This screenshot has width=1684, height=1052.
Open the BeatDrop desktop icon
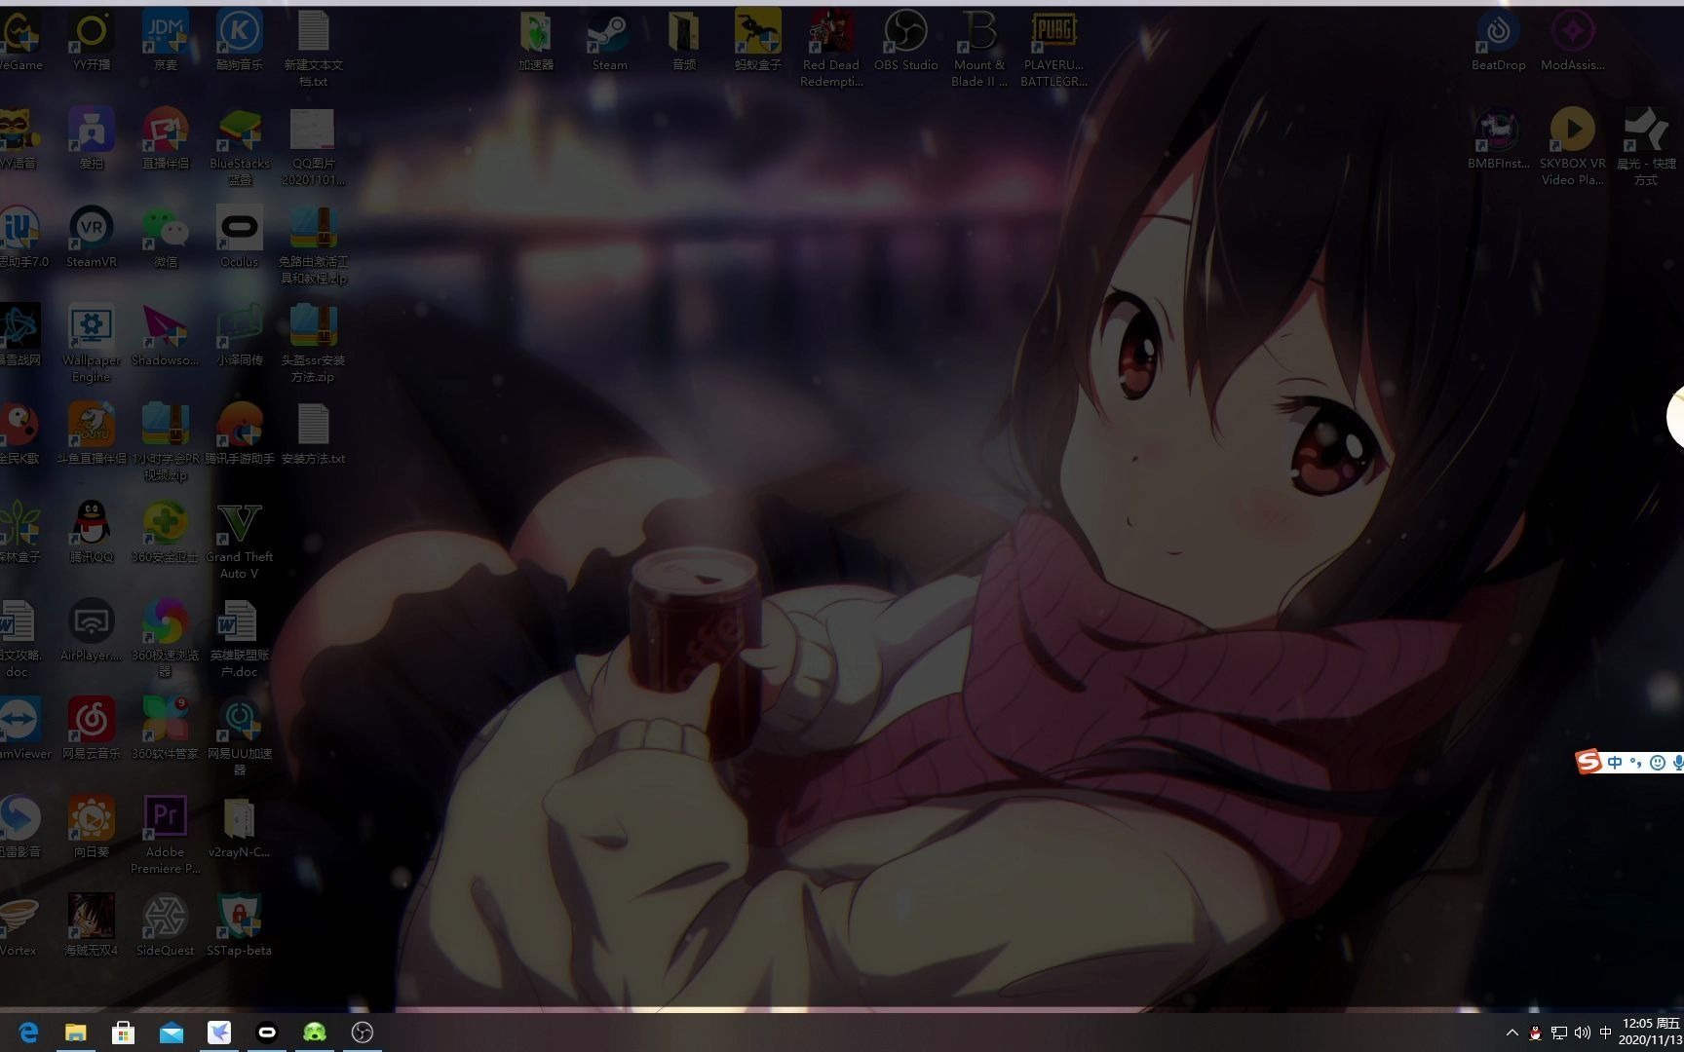point(1498,41)
